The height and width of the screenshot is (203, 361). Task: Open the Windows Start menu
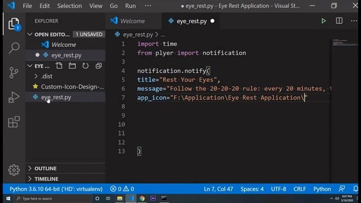tap(8, 198)
